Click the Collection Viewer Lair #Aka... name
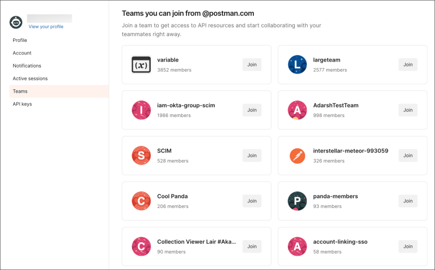The height and width of the screenshot is (270, 435). [x=196, y=242]
